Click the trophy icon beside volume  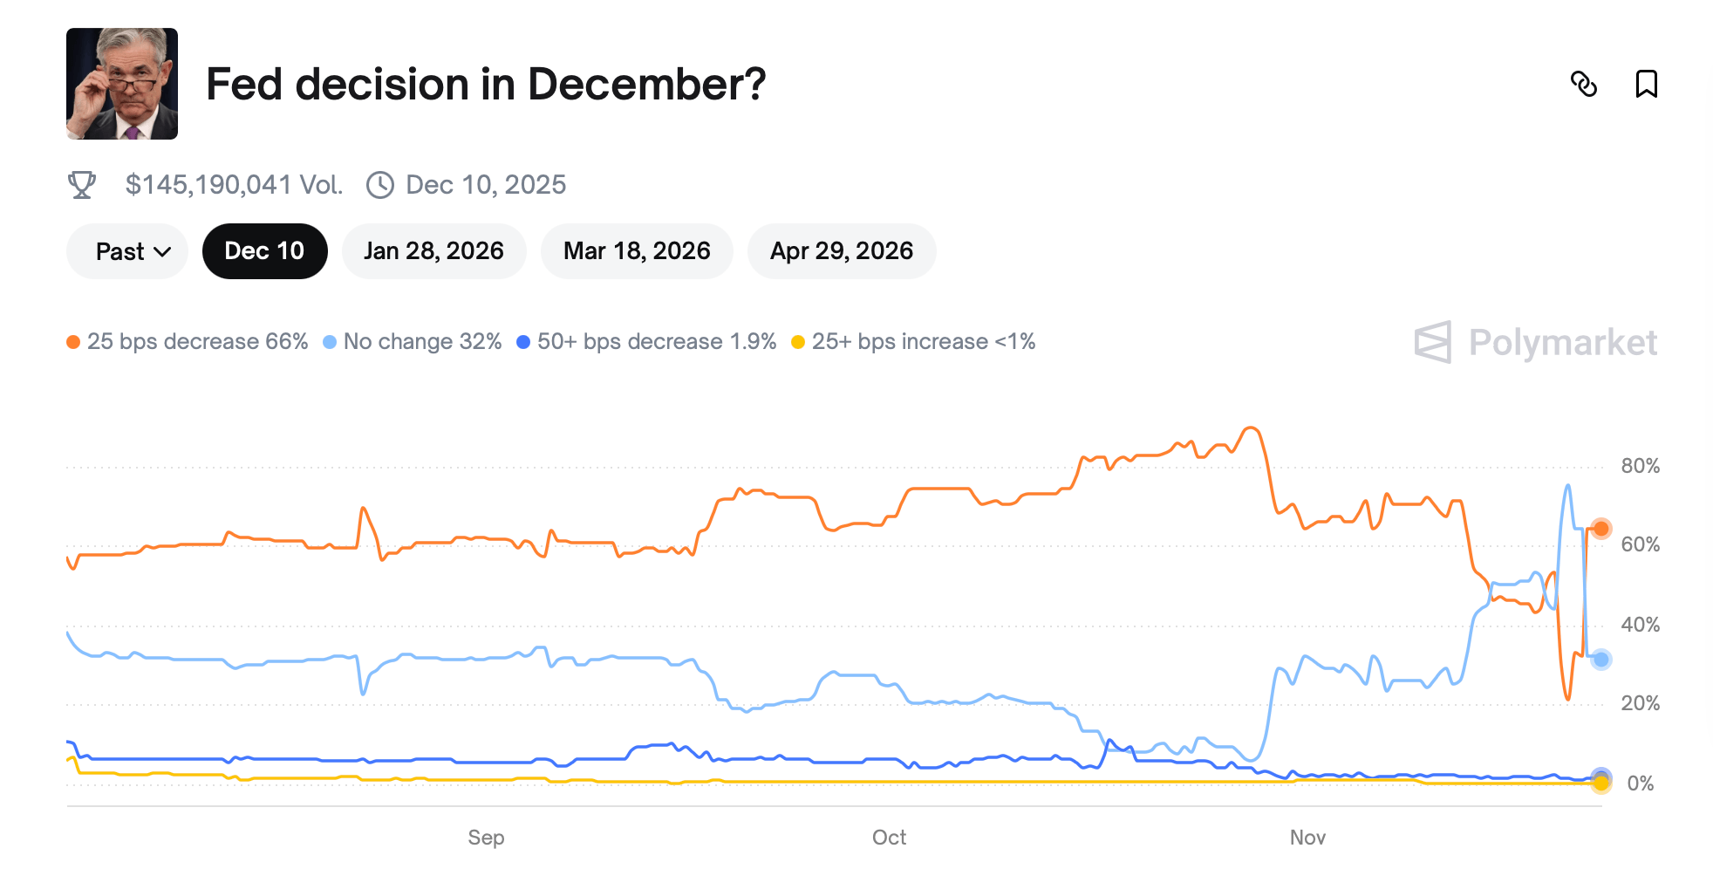coord(82,185)
